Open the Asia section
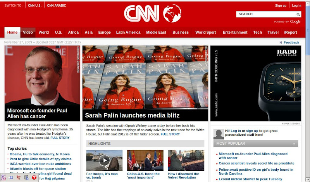Screen dimensions: 310x182 click(89, 32)
